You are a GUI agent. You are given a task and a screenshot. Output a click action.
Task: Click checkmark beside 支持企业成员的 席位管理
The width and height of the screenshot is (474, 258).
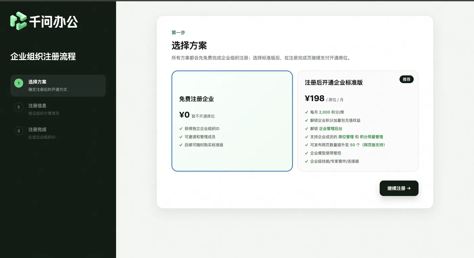306,137
